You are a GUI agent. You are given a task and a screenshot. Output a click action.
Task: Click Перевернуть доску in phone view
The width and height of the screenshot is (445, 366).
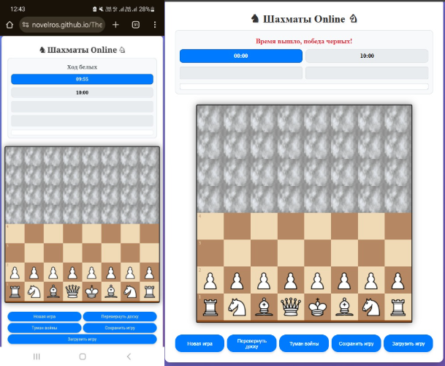click(x=120, y=316)
